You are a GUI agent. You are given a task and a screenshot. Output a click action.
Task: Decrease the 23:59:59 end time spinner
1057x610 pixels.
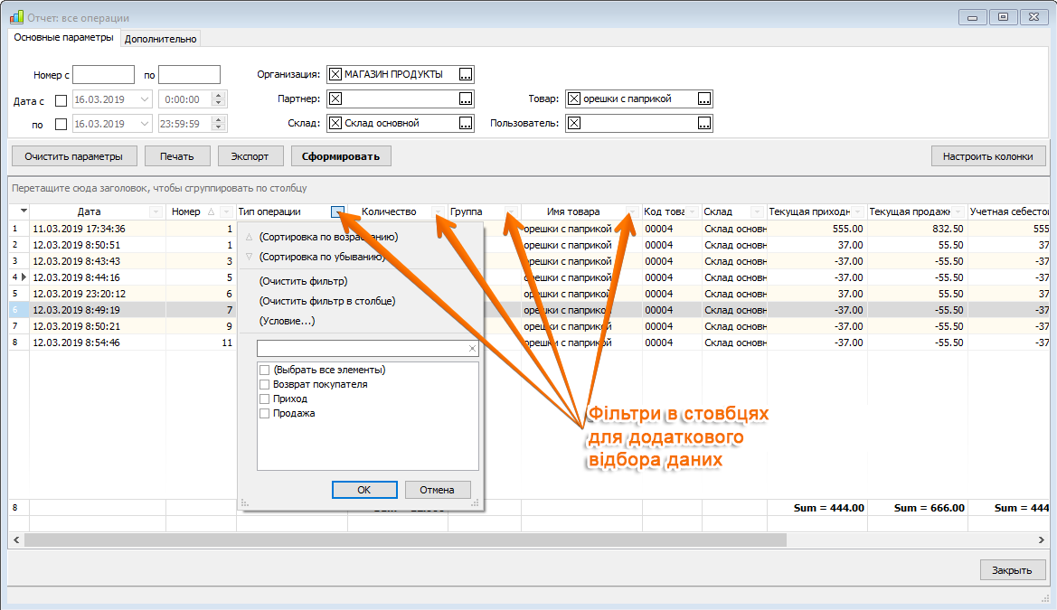[219, 127]
